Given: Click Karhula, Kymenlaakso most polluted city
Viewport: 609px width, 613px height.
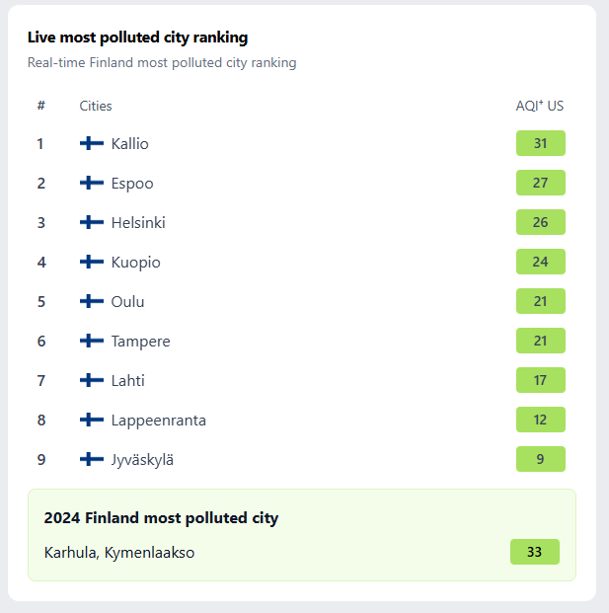Looking at the screenshot, I should point(119,553).
